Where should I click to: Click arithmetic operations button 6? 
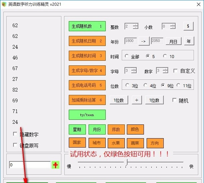(x=87, y=100)
